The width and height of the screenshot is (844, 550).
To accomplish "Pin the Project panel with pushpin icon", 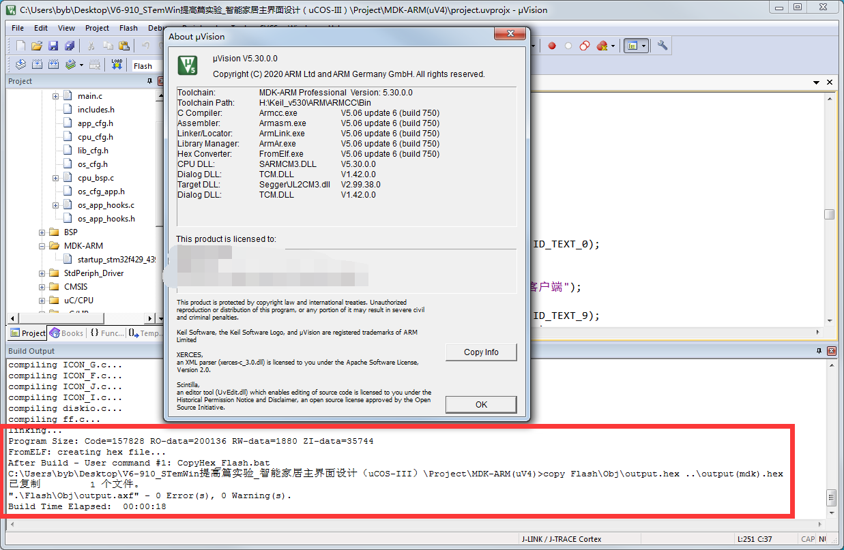I will pyautogui.click(x=150, y=81).
